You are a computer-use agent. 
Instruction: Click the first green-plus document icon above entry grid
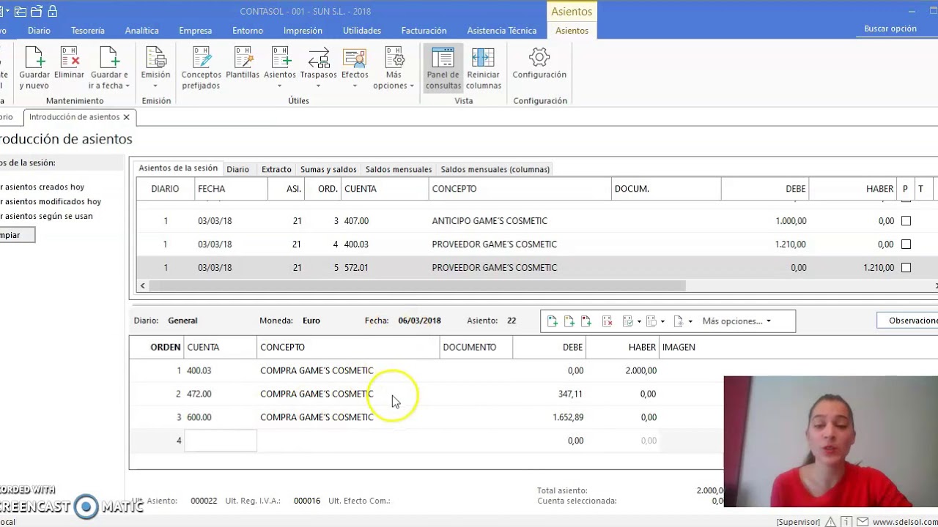553,321
